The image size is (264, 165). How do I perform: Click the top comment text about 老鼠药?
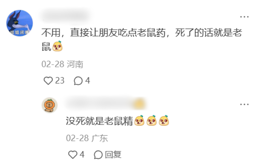[142, 39]
